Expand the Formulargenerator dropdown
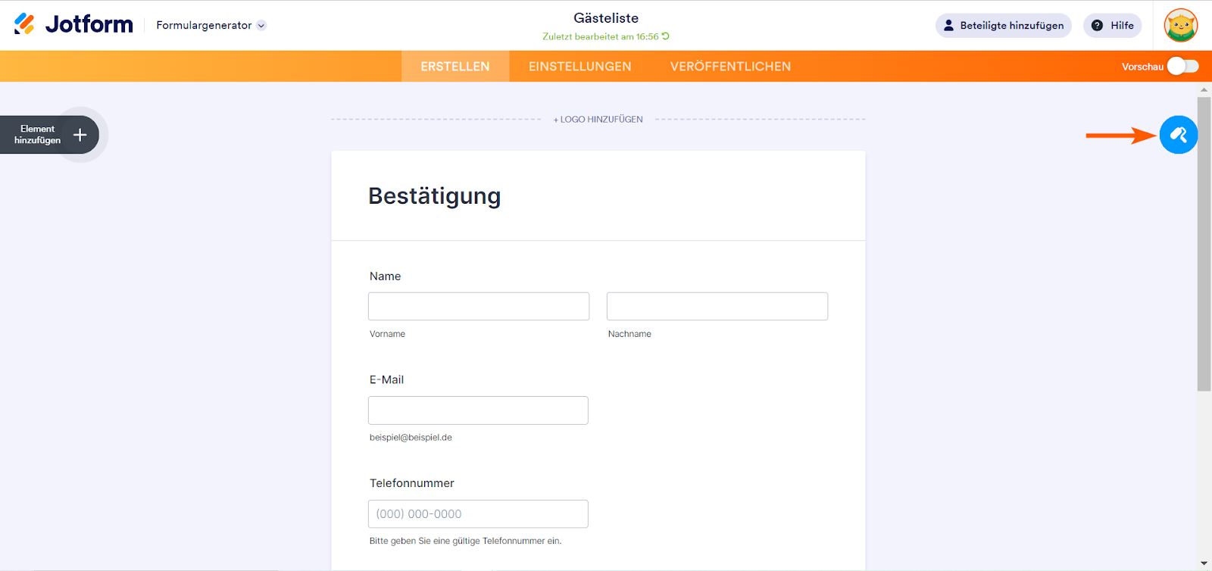Screen dimensions: 1212x571 point(261,25)
